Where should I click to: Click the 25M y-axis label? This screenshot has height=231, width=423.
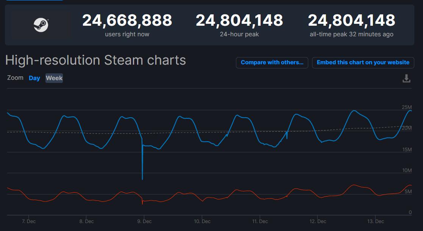[x=407, y=107]
